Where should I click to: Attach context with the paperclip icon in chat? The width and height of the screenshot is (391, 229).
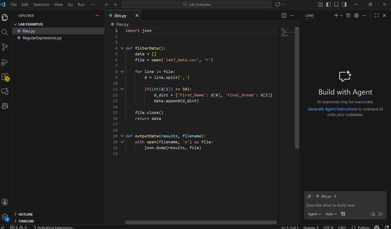pos(309,196)
